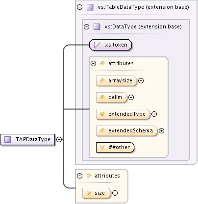
Task: Expand the delim attribute
Action: click(x=131, y=97)
